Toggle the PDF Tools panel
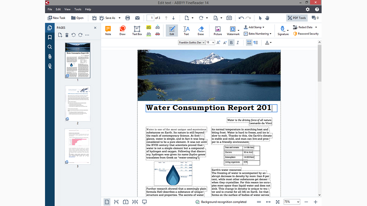Screen dimensions: 367x206 tap(297, 18)
